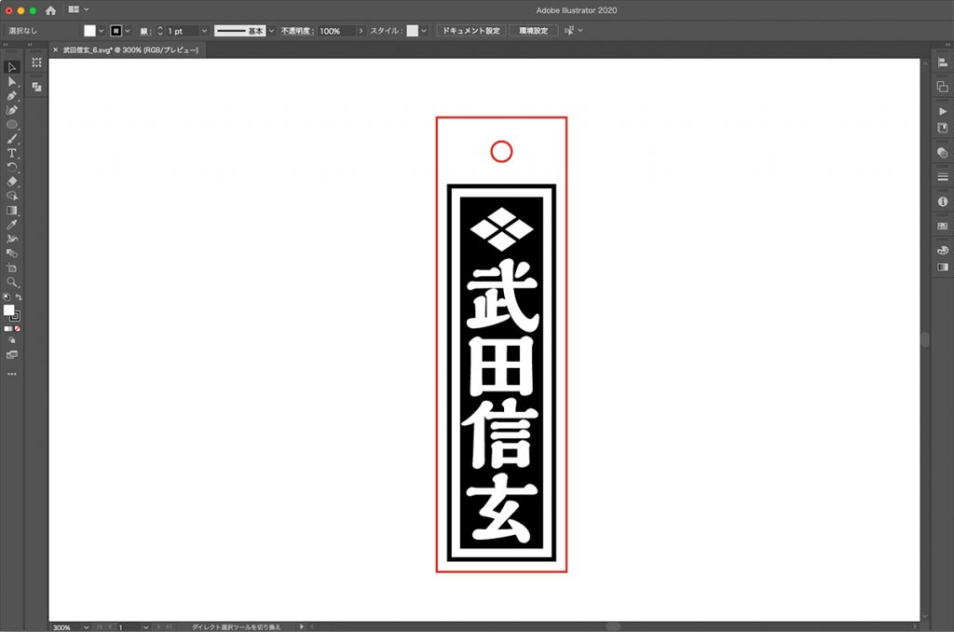Open graphic style dropdown arrow
The height and width of the screenshot is (632, 954).
click(424, 31)
